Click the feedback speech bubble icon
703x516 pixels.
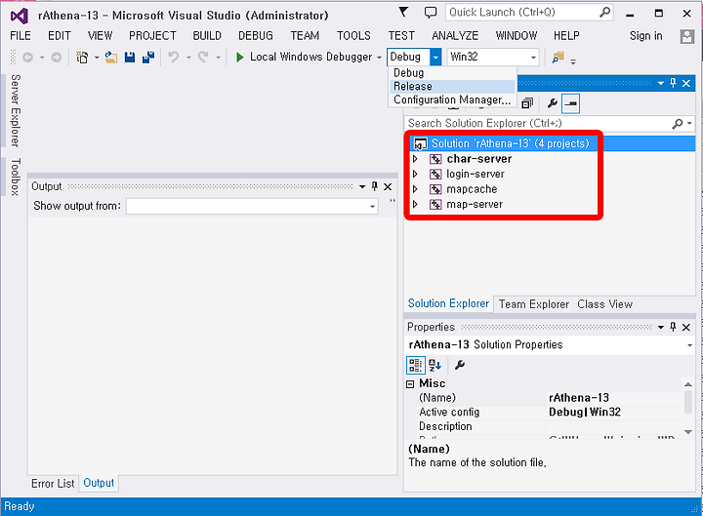click(x=431, y=13)
